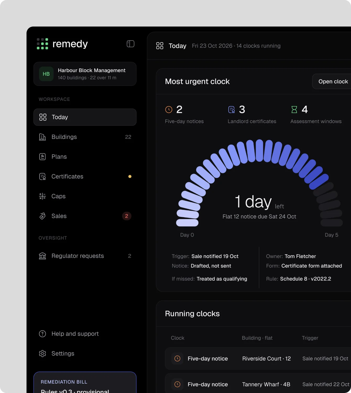Collapse the sidebar using the panel icon

130,44
